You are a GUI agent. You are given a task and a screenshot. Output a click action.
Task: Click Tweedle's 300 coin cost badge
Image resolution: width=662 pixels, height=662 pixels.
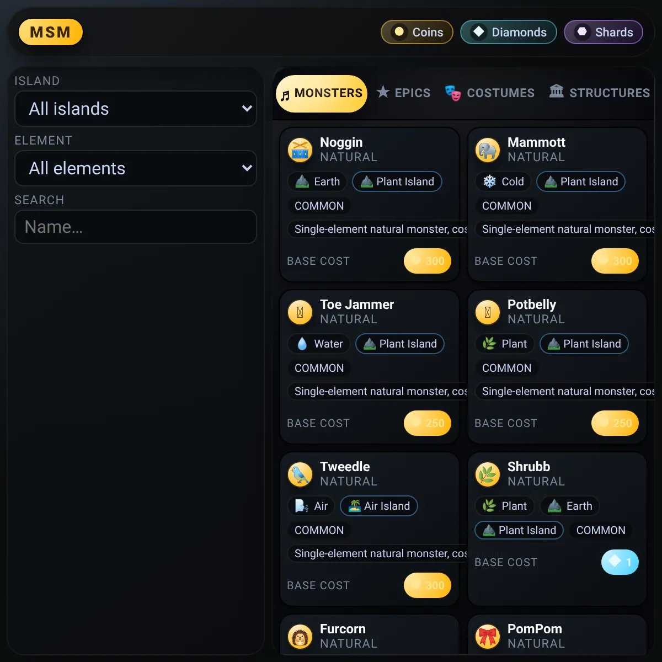(x=428, y=585)
